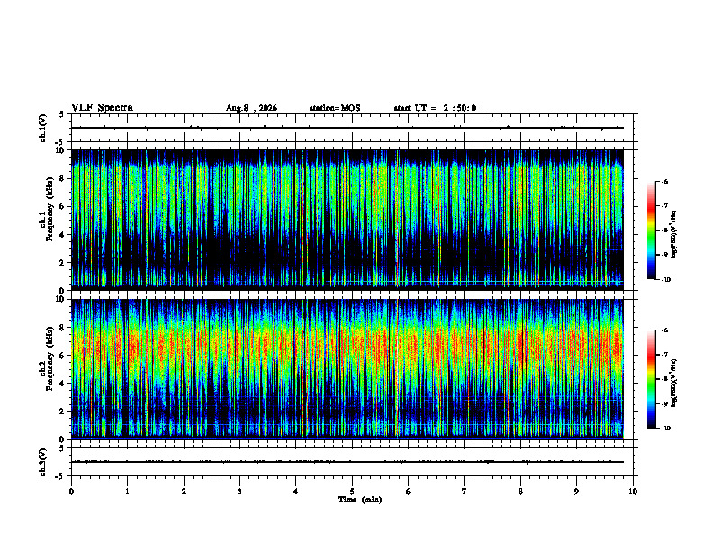Click the "station=MOS" header label
The width and height of the screenshot is (713, 551).
click(335, 108)
